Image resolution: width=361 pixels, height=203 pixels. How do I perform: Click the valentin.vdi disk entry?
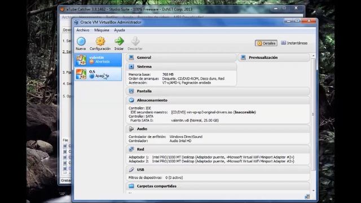195,120
